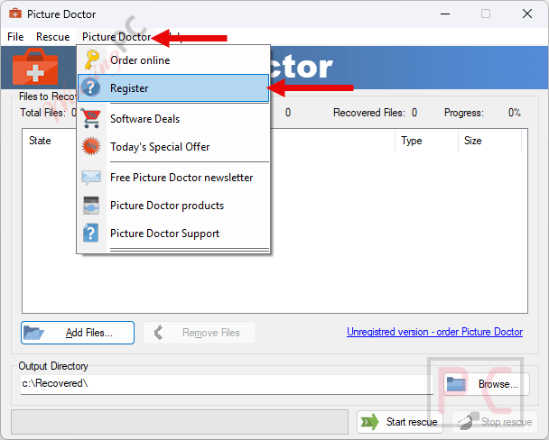Click the first-aid kit logo in the banner

(35, 67)
